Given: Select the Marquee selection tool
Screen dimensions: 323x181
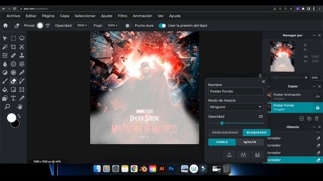Looking at the screenshot, I should pos(14,38).
